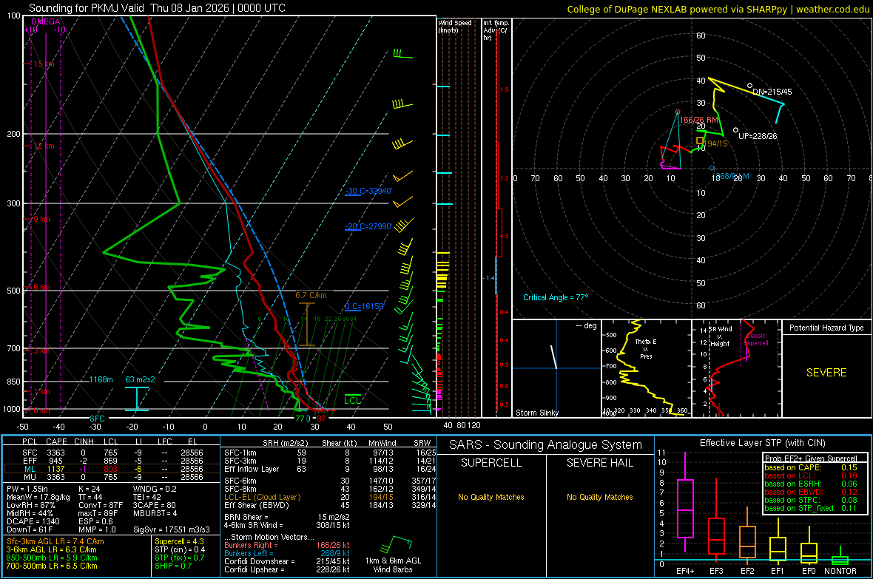Click the orange square marker beside 194/15
Image resolution: width=873 pixels, height=579 pixels.
tap(700, 140)
